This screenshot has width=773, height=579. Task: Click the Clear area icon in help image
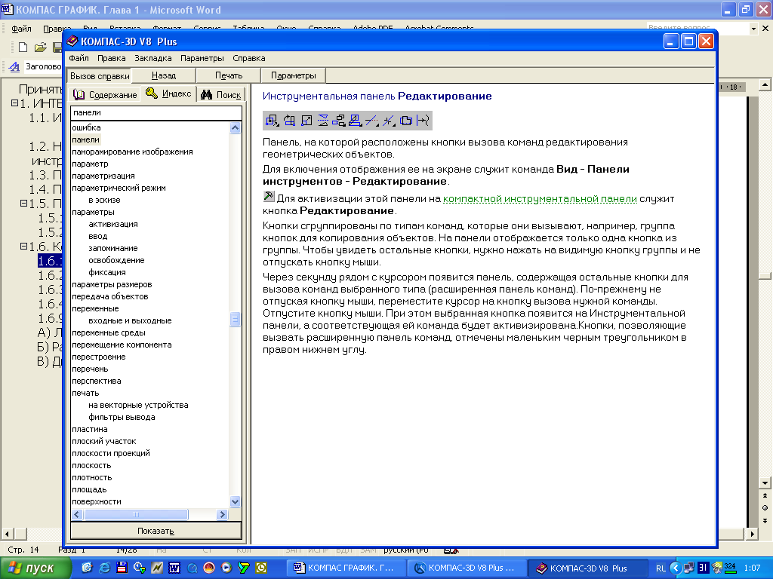tap(406, 120)
